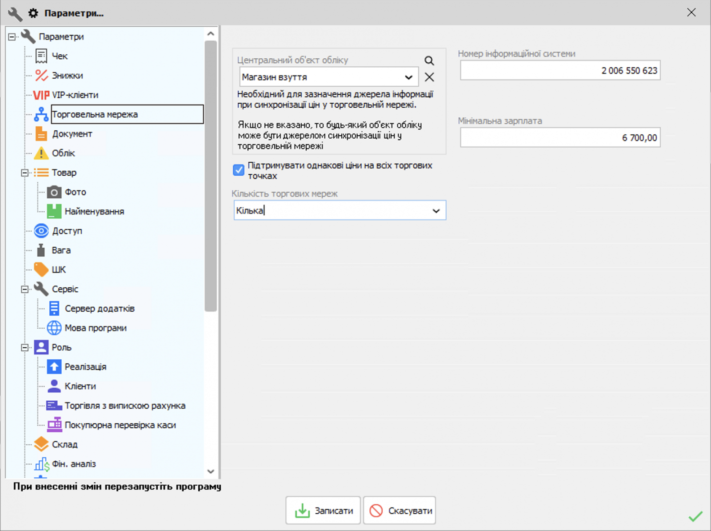711x531 pixels.
Task: Click the receipt icon next to Чек
Action: click(41, 56)
